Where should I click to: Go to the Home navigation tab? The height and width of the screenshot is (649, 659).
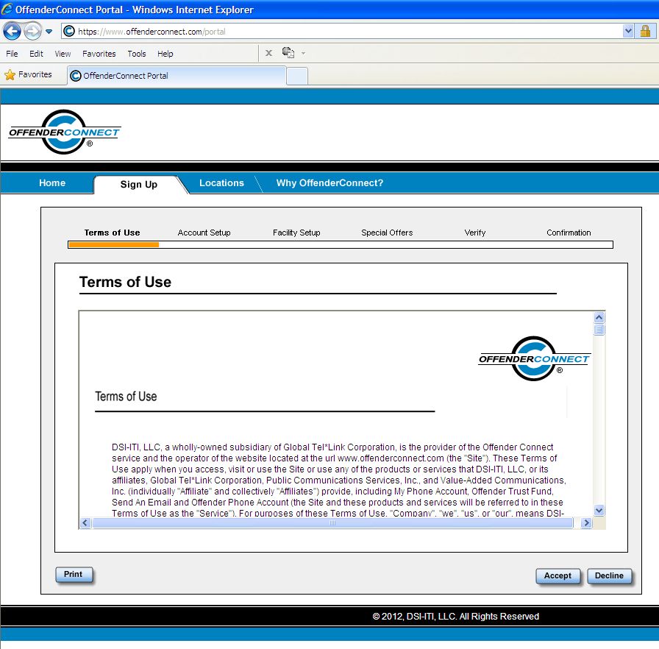[52, 182]
